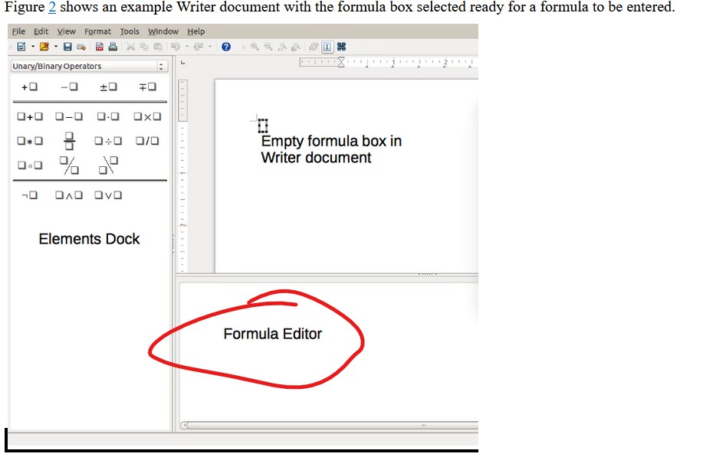This screenshot has width=703, height=457.
Task: Open the Help question mark icon
Action: 226,47
